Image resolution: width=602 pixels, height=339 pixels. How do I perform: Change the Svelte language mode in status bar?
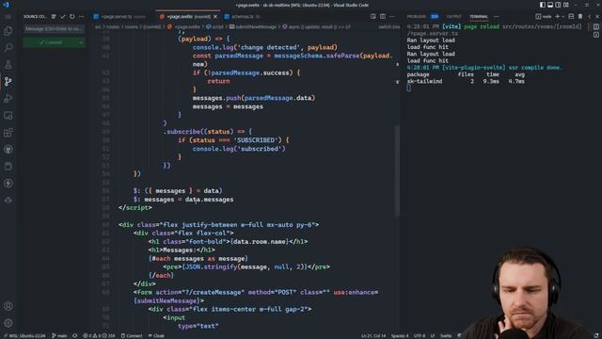pos(445,335)
